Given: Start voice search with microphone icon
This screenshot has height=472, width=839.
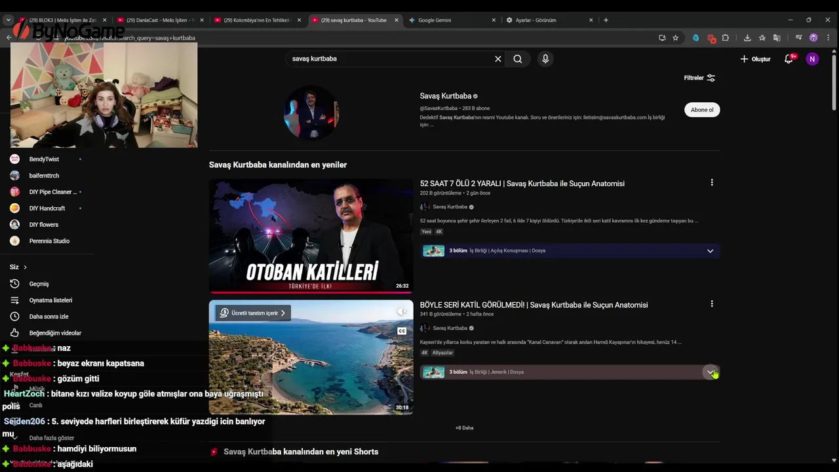Looking at the screenshot, I should click(545, 59).
